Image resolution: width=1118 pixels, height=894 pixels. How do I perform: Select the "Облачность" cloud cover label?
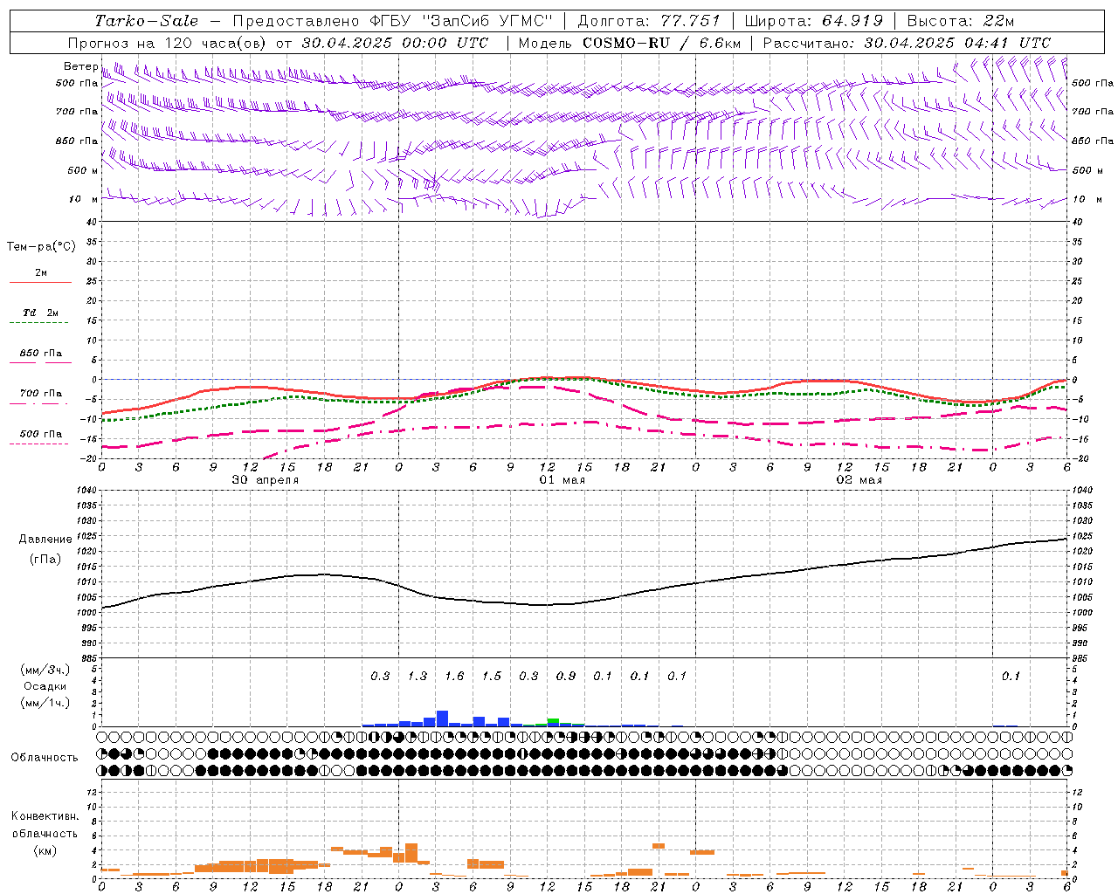pos(45,758)
